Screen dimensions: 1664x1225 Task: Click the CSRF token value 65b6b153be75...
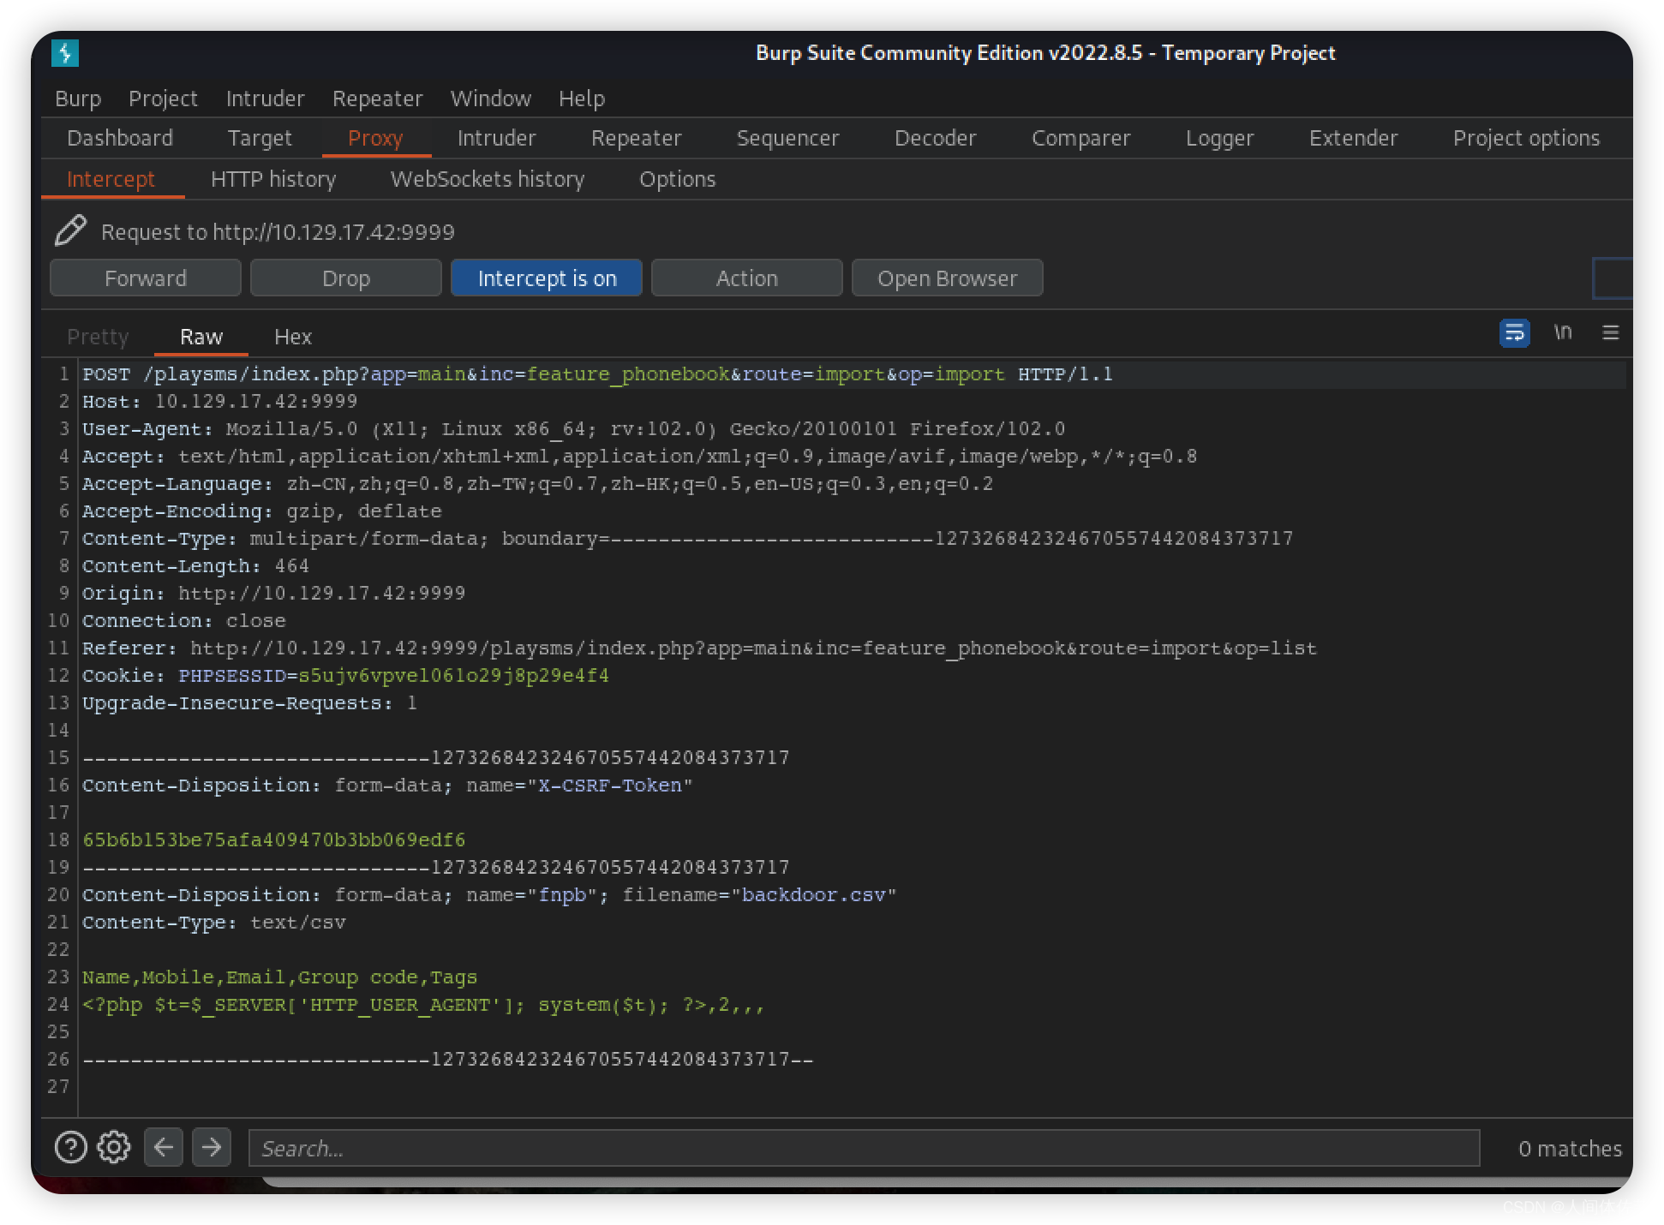[x=273, y=840]
